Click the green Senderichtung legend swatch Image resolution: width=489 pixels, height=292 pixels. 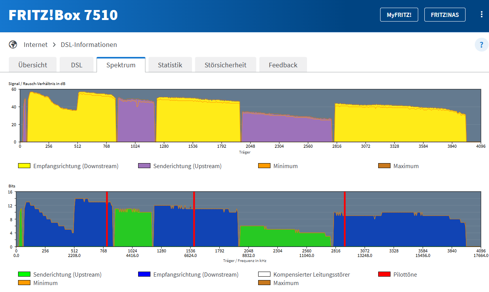click(x=24, y=274)
